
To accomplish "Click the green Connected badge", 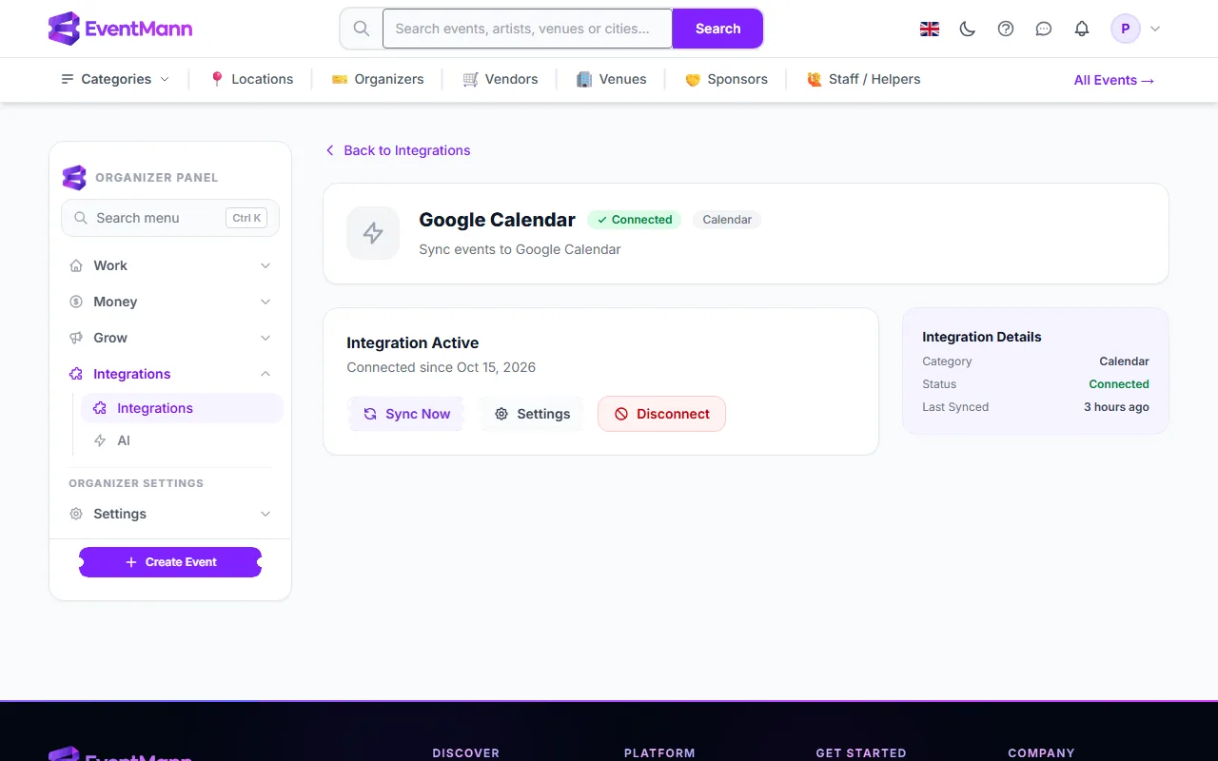I will pos(634,220).
